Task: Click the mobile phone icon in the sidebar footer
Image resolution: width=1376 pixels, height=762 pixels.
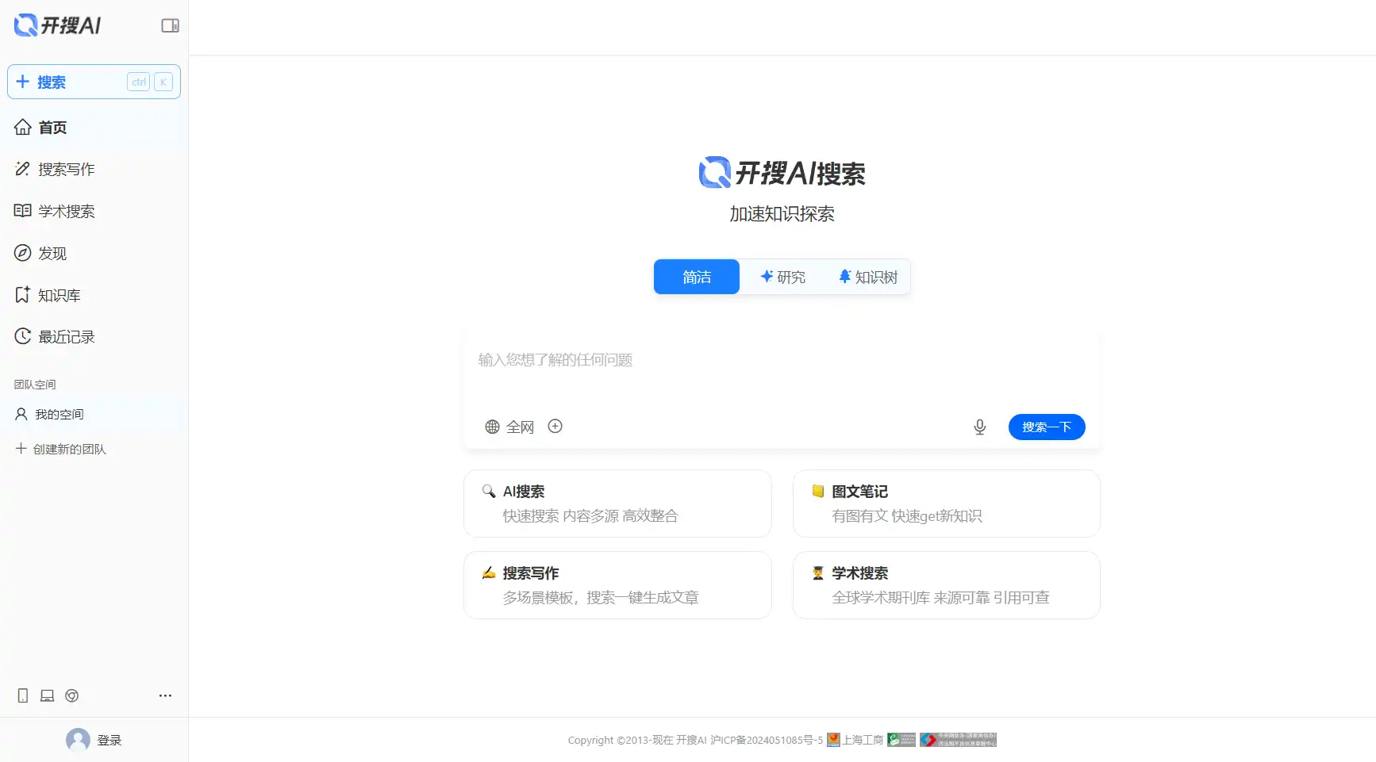Action: 23,695
